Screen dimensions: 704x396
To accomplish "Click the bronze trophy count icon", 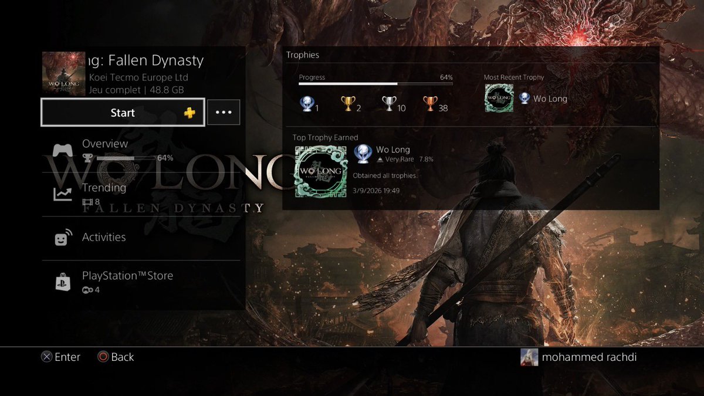I will coord(429,104).
